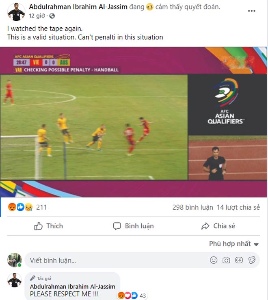The width and height of the screenshot is (268, 300).
Task: Open the 298 bình luận comments link
Action: click(x=192, y=208)
